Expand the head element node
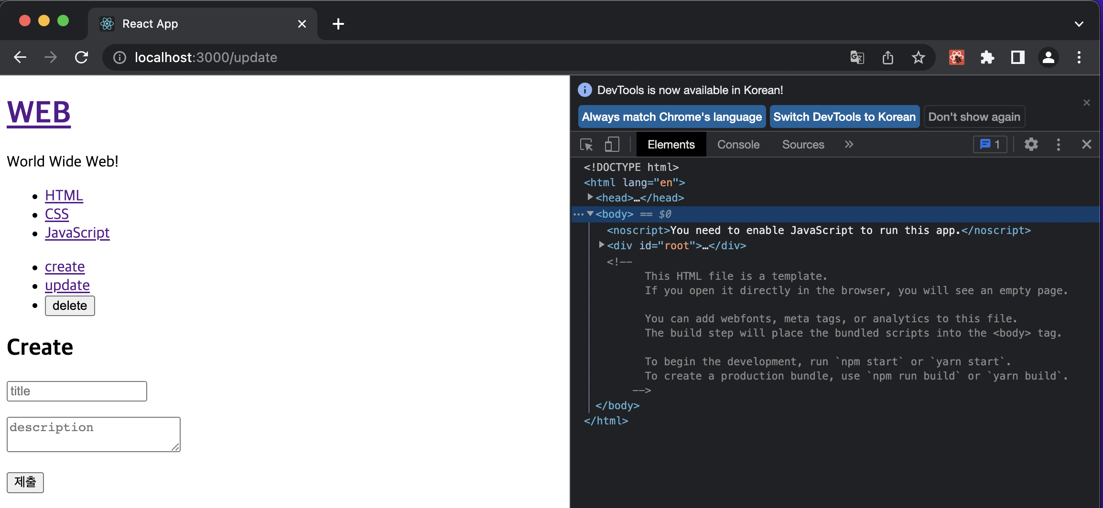1103x508 pixels. pyautogui.click(x=590, y=197)
